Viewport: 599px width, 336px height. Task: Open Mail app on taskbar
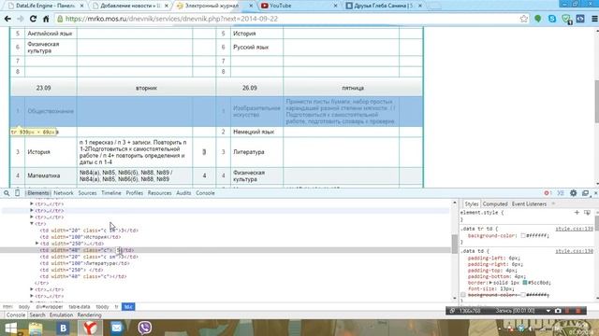point(116,328)
